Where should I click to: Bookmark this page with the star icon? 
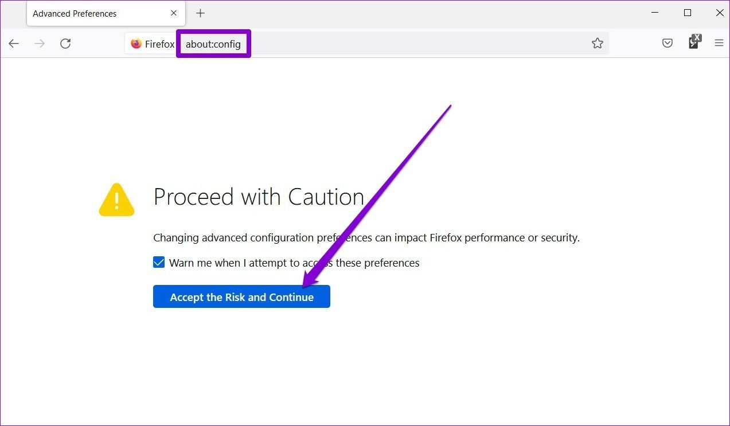(598, 44)
